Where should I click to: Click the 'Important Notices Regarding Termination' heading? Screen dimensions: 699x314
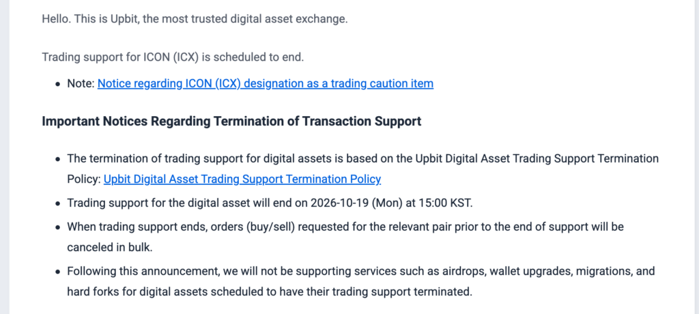click(x=231, y=122)
